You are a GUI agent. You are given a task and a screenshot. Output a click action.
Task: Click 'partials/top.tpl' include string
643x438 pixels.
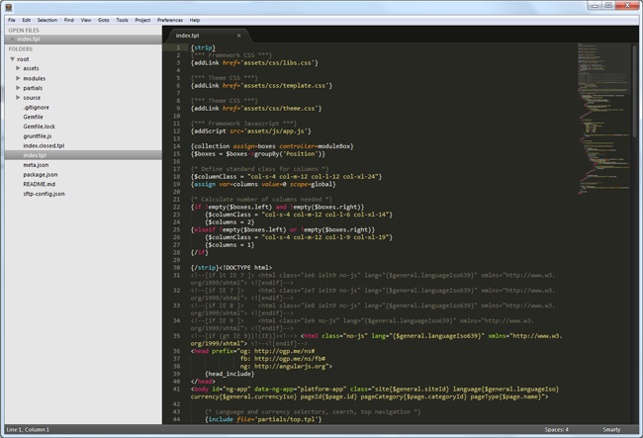286,419
